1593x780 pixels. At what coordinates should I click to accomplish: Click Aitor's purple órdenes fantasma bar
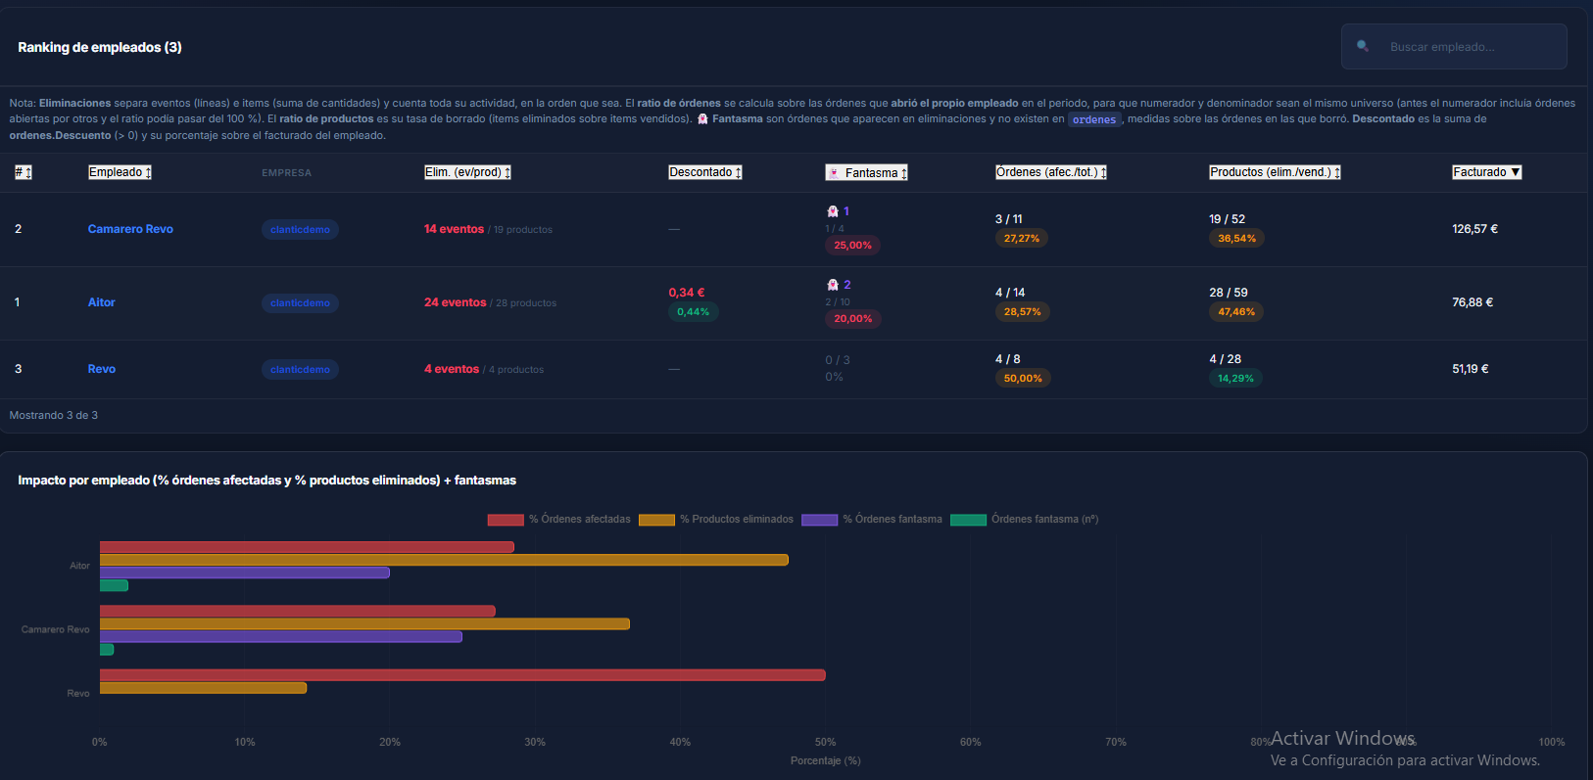coord(245,573)
